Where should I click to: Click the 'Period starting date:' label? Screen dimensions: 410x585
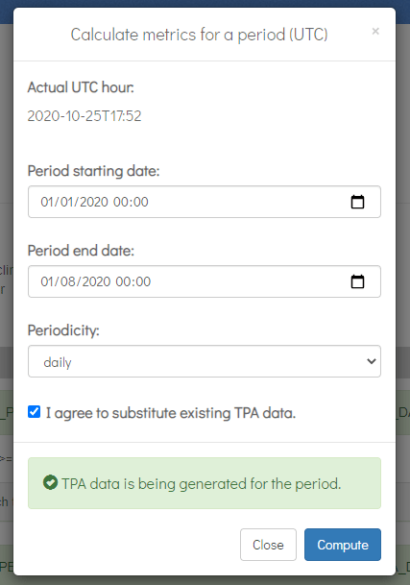(x=94, y=171)
